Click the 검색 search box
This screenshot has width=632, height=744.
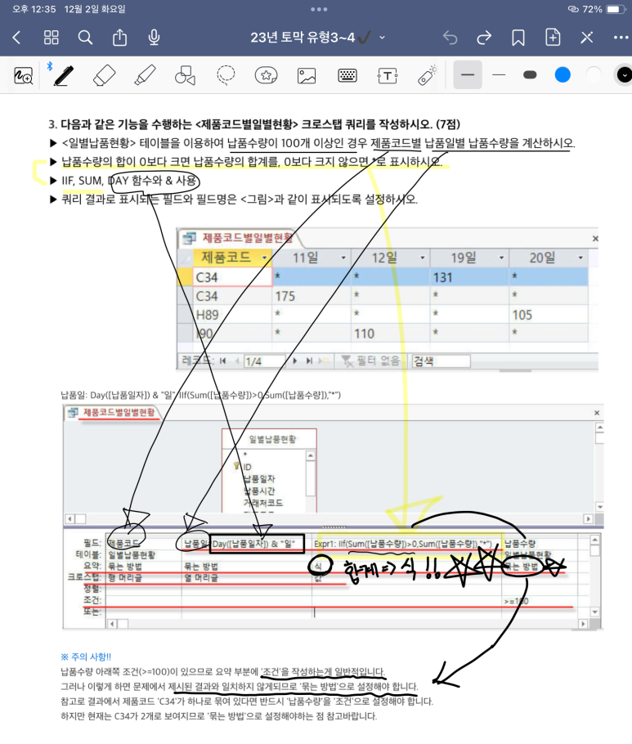click(441, 361)
